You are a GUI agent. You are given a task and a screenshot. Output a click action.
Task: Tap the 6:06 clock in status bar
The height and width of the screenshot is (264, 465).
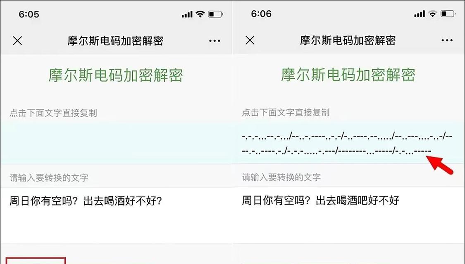point(261,14)
